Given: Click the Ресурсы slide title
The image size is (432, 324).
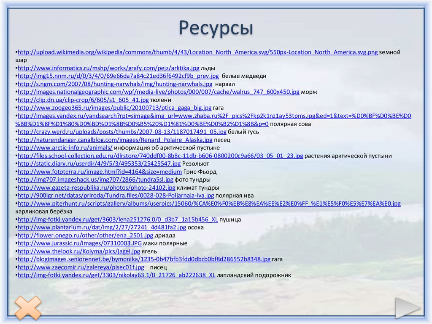Looking at the screenshot, I should (x=216, y=28).
